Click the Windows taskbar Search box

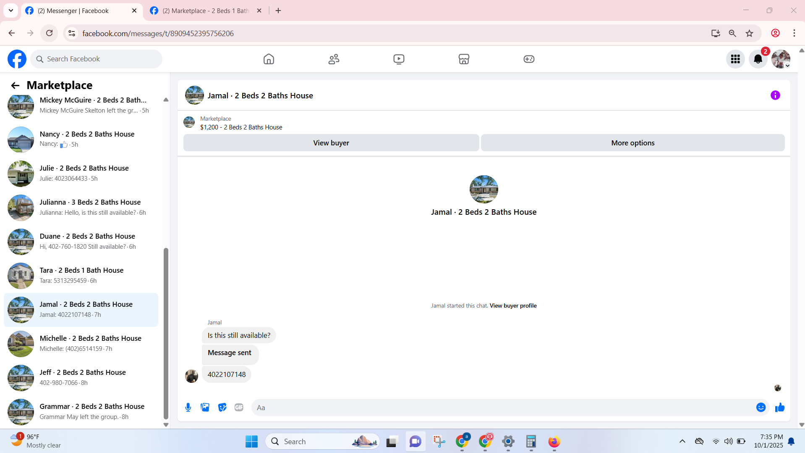[322, 442]
